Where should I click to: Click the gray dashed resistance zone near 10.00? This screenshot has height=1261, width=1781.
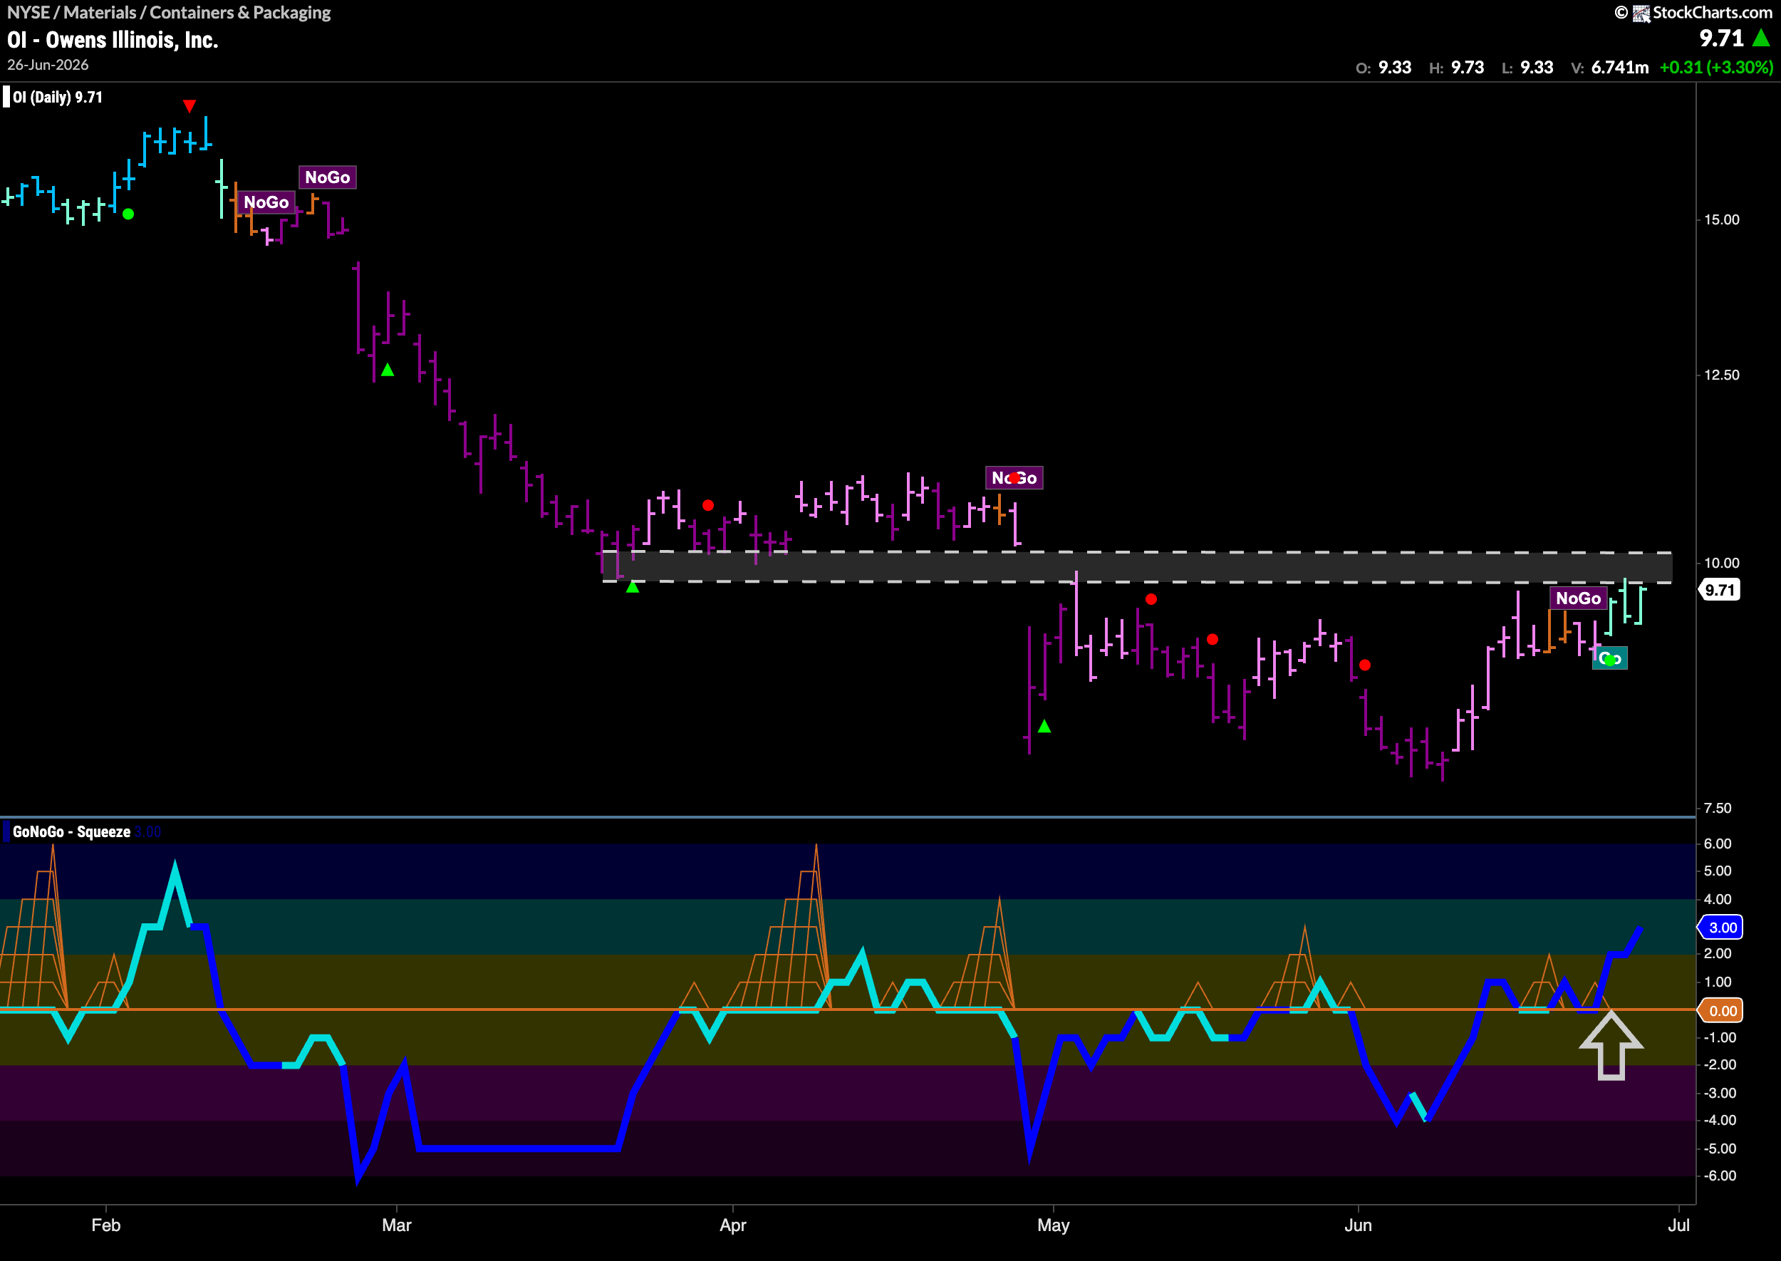coord(1136,567)
